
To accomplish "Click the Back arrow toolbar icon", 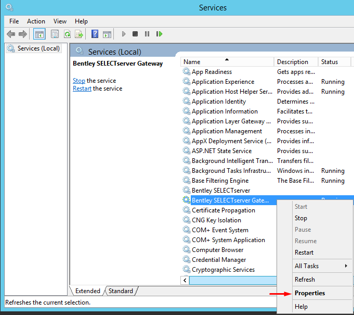I will pos(11,34).
